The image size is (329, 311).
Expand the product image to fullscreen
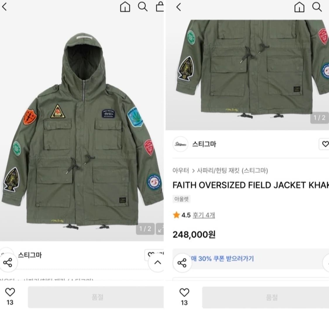pos(160,229)
